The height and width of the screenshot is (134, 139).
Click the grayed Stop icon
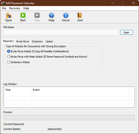click(x=37, y=15)
